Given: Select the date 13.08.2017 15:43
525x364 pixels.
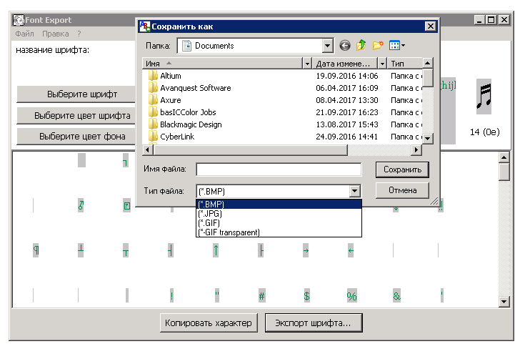Looking at the screenshot, I should 347,124.
